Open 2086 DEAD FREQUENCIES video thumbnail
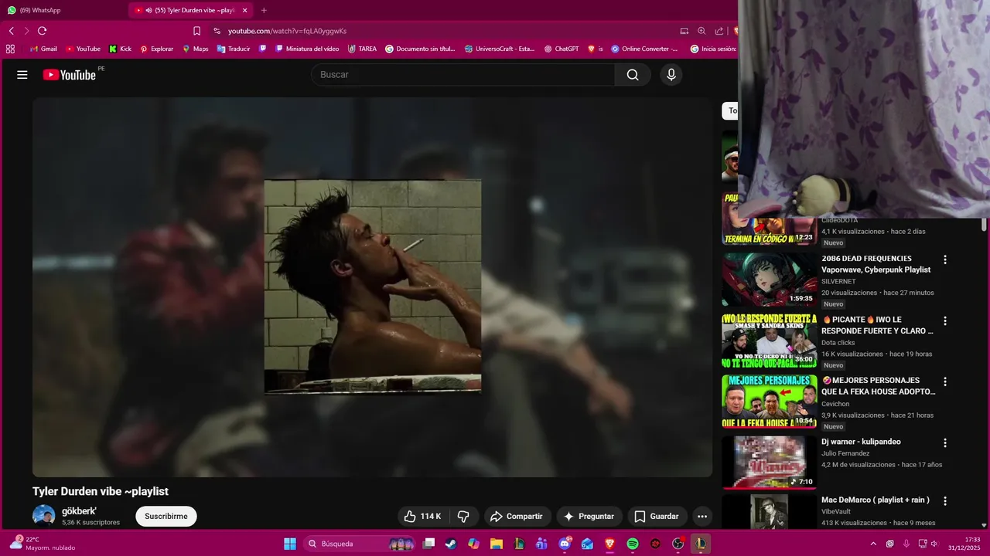The width and height of the screenshot is (990, 556). (x=769, y=280)
